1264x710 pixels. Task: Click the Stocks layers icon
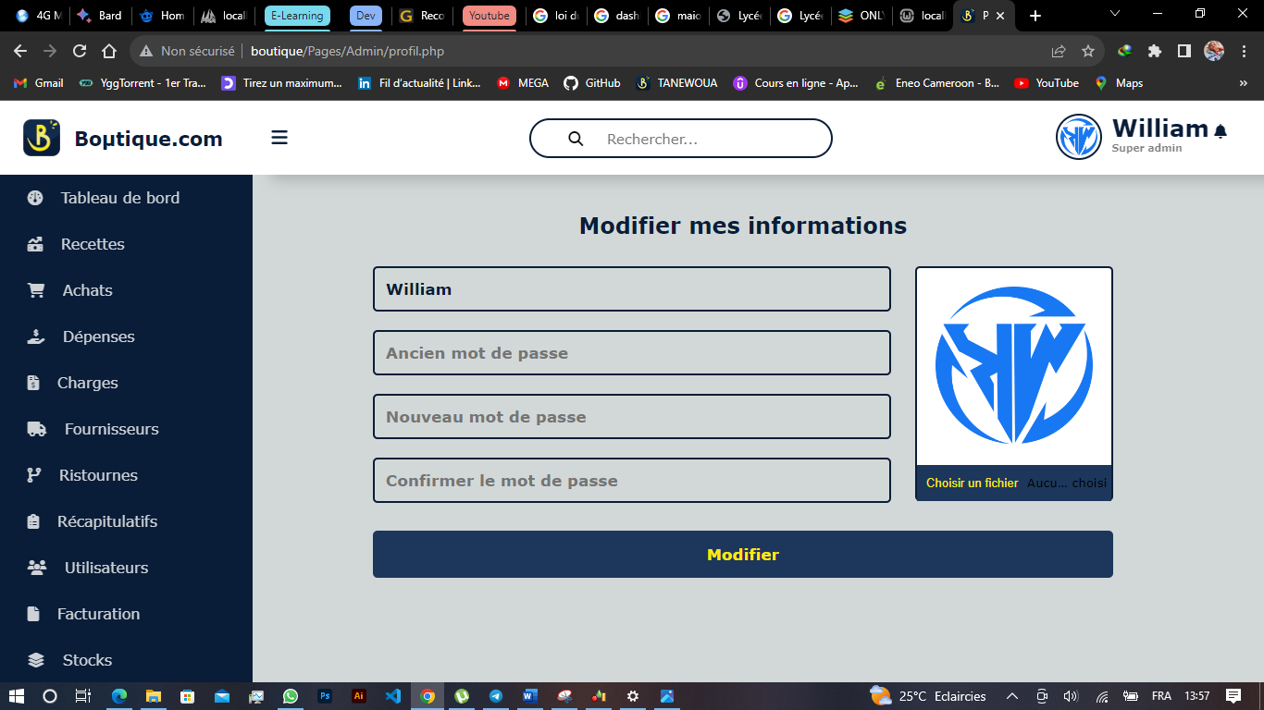pos(36,660)
